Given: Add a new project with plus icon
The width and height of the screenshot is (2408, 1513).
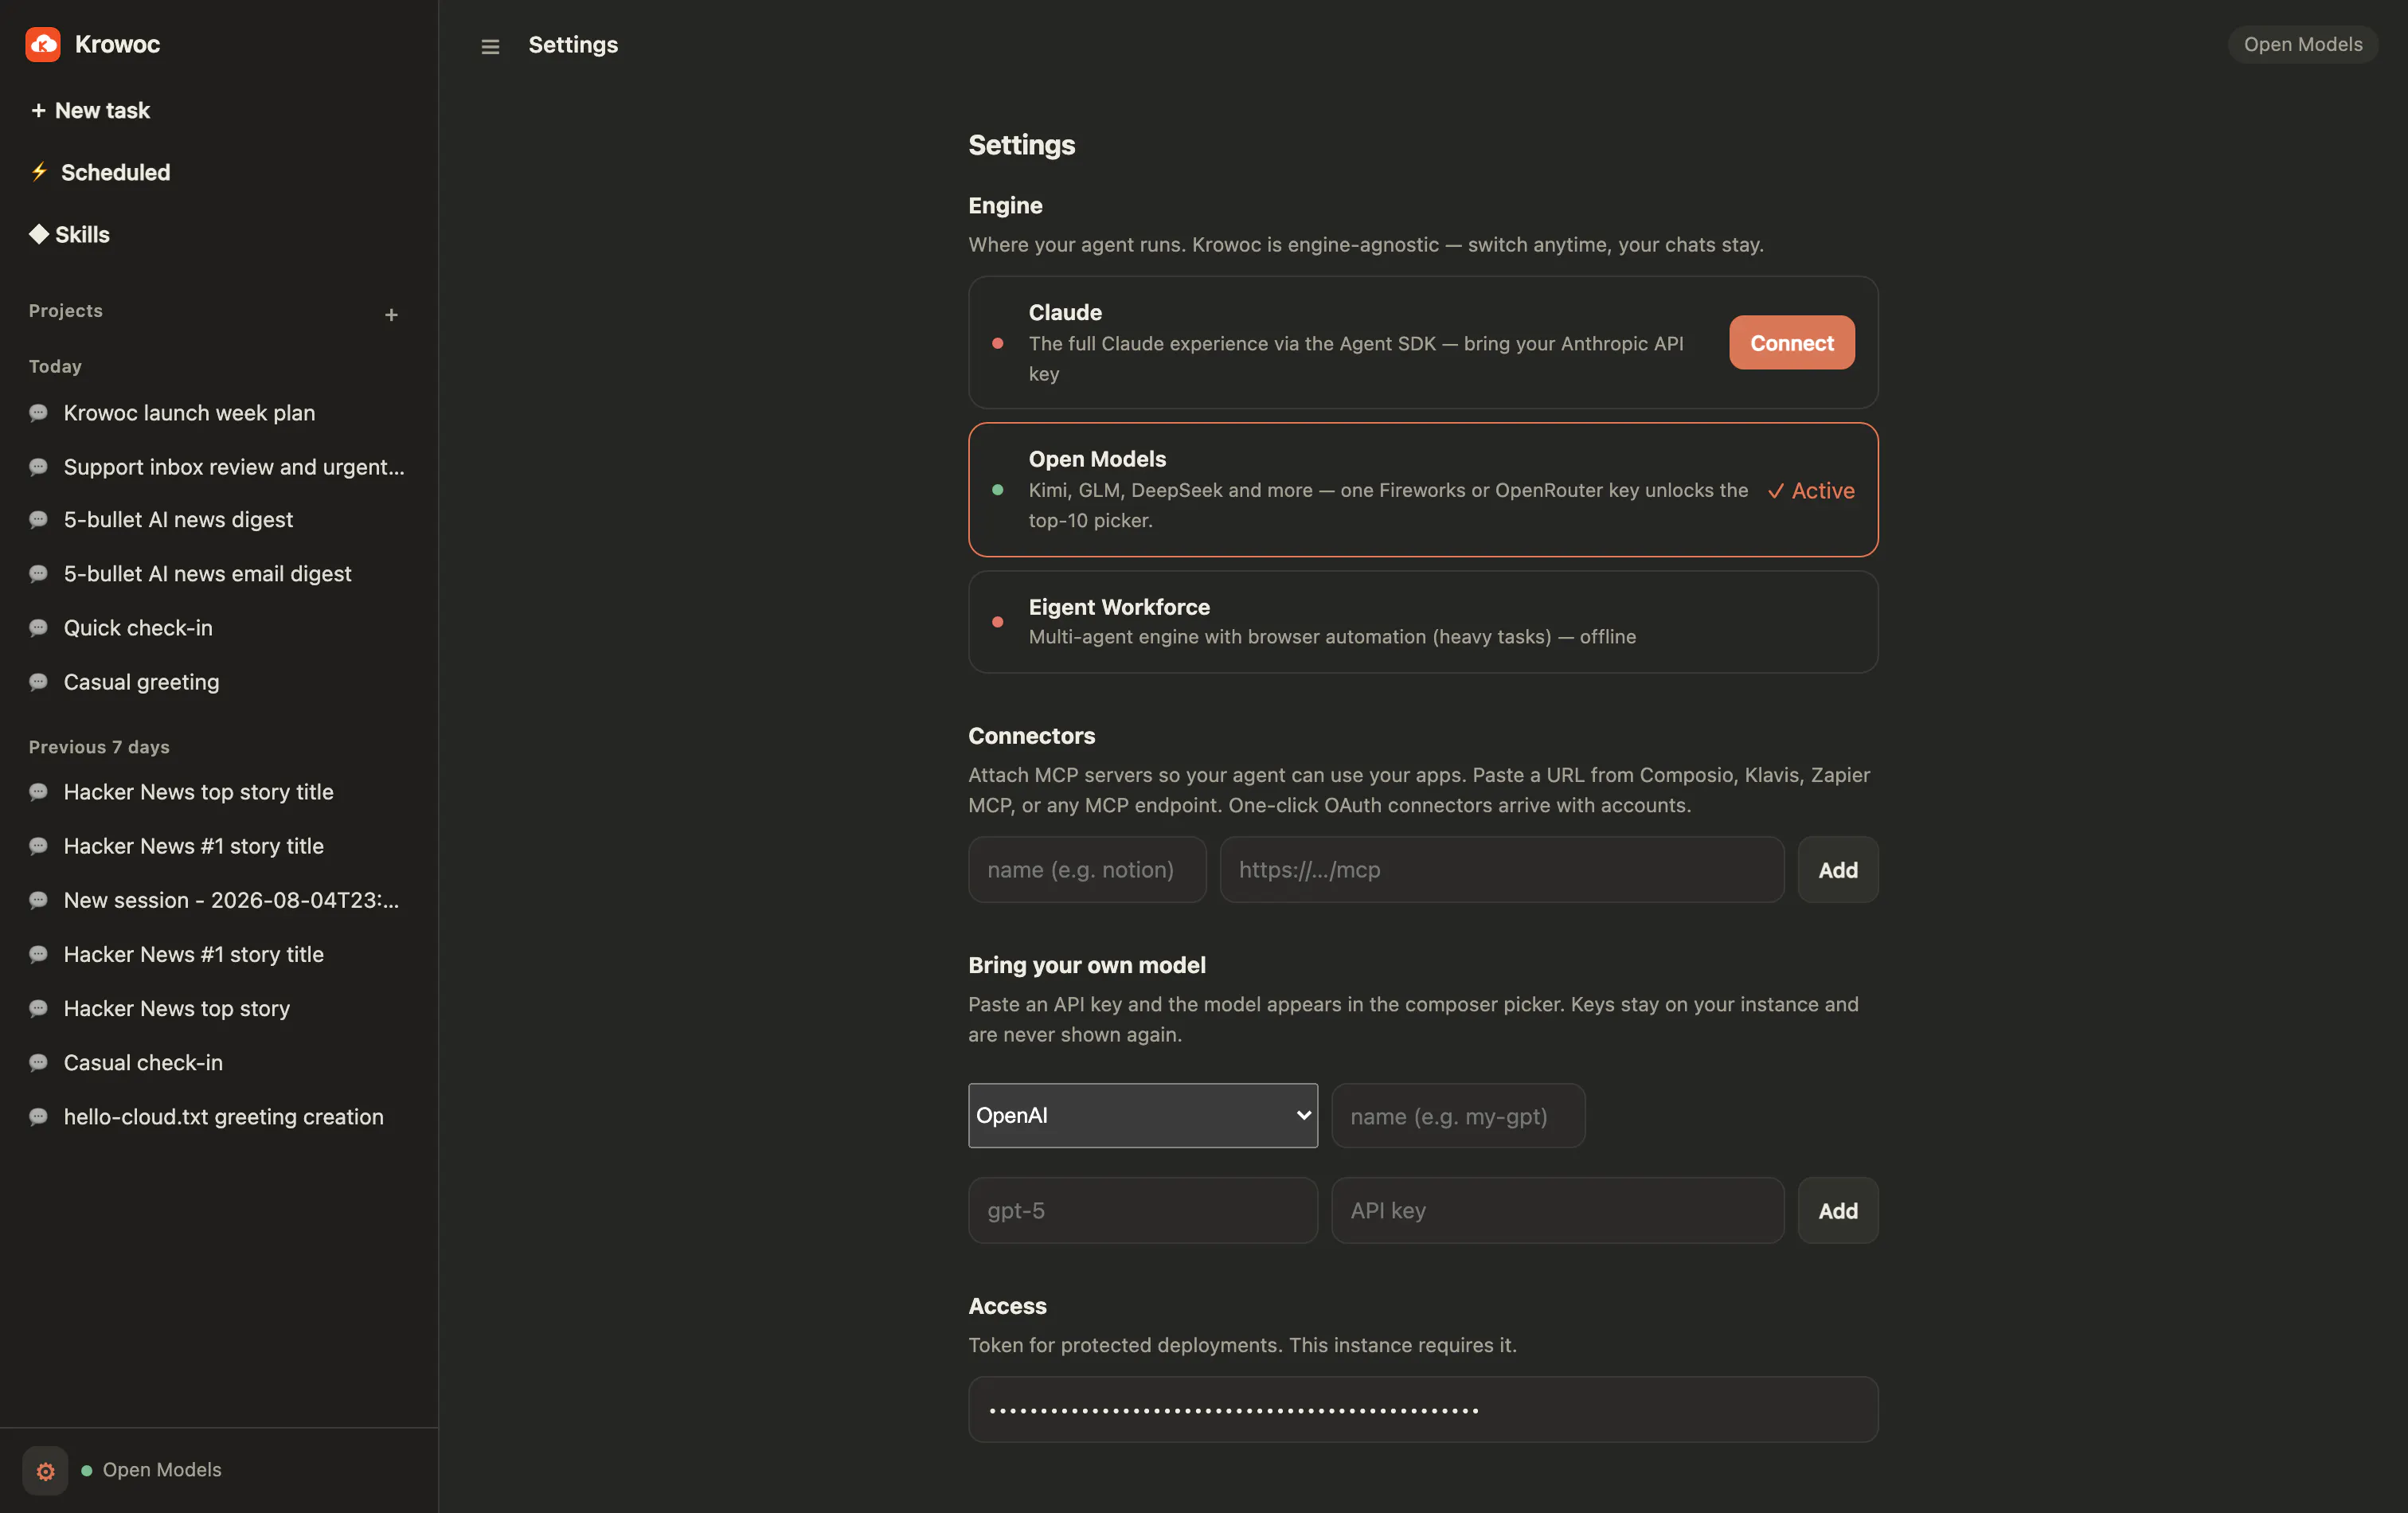Looking at the screenshot, I should pos(391,315).
